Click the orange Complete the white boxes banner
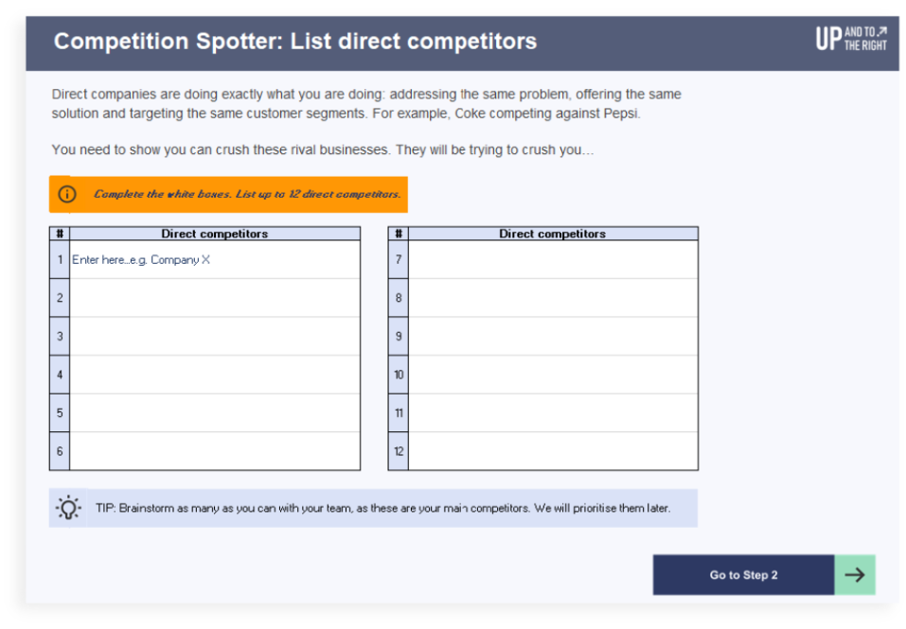The height and width of the screenshot is (629, 906). tap(228, 195)
